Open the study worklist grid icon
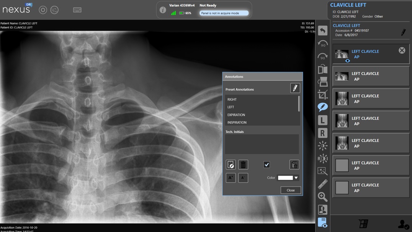The image size is (412, 232). click(363, 224)
